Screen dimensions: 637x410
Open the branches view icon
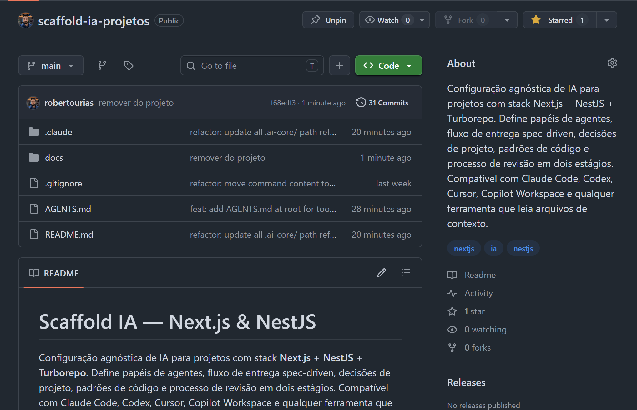coord(102,65)
